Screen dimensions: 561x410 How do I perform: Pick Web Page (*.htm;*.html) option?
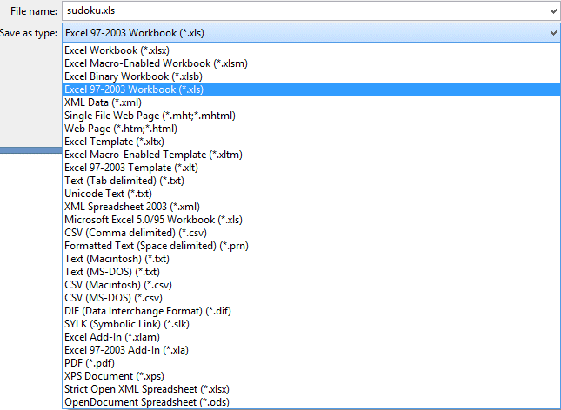tap(311, 129)
